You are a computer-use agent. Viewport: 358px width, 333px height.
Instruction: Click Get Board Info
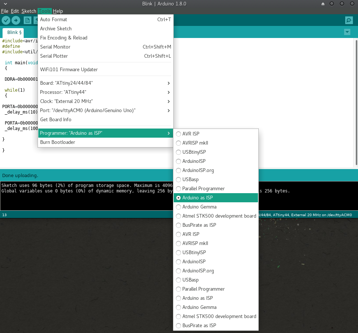pos(105,119)
